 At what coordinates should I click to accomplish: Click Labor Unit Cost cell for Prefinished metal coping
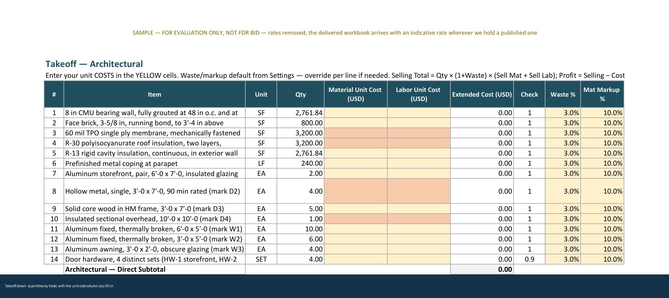(x=419, y=163)
